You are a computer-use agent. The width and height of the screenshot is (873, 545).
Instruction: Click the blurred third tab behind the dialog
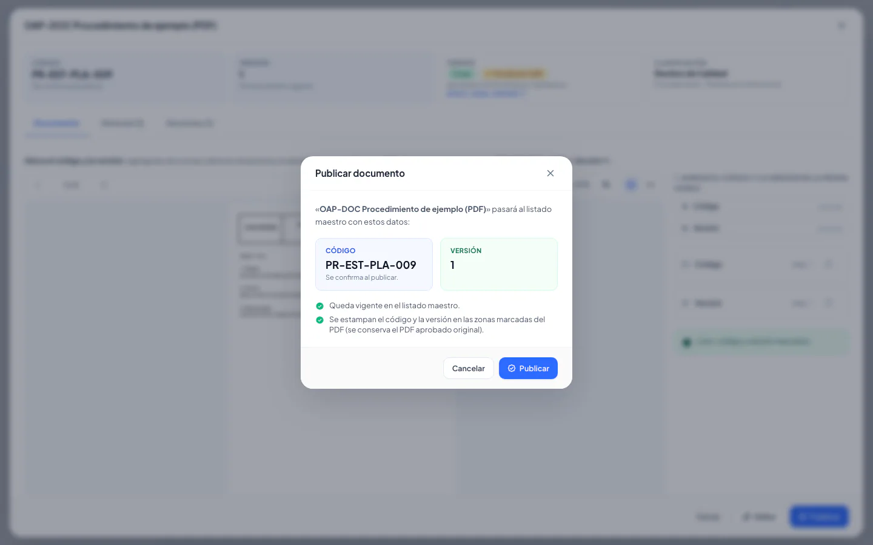point(190,124)
